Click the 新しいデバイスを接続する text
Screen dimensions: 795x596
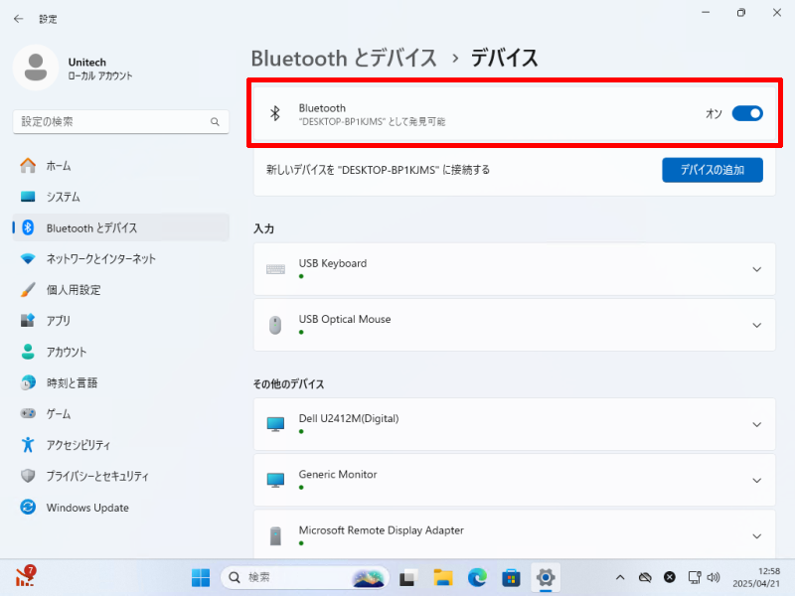point(379,170)
